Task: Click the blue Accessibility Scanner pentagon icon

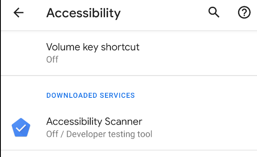Action: (x=21, y=127)
